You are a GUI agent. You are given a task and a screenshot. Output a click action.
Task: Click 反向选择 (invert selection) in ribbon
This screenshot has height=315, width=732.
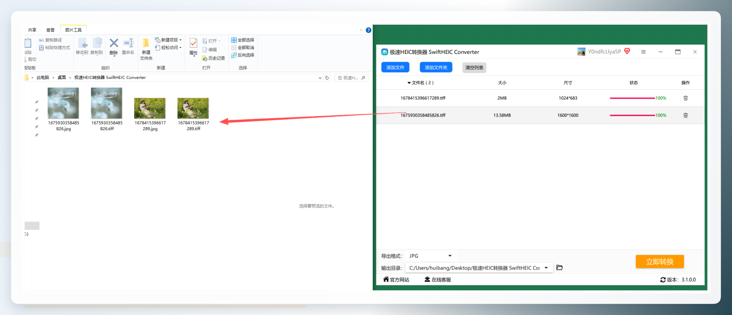[243, 55]
